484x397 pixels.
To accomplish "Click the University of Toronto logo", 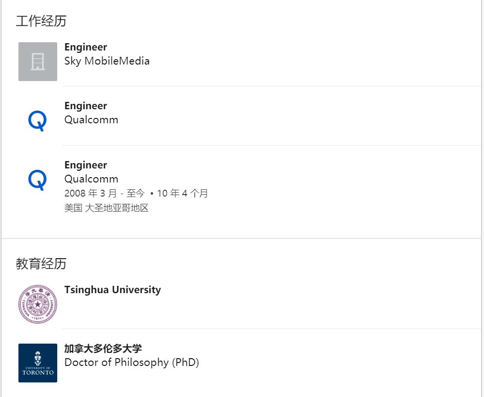I will tap(38, 363).
